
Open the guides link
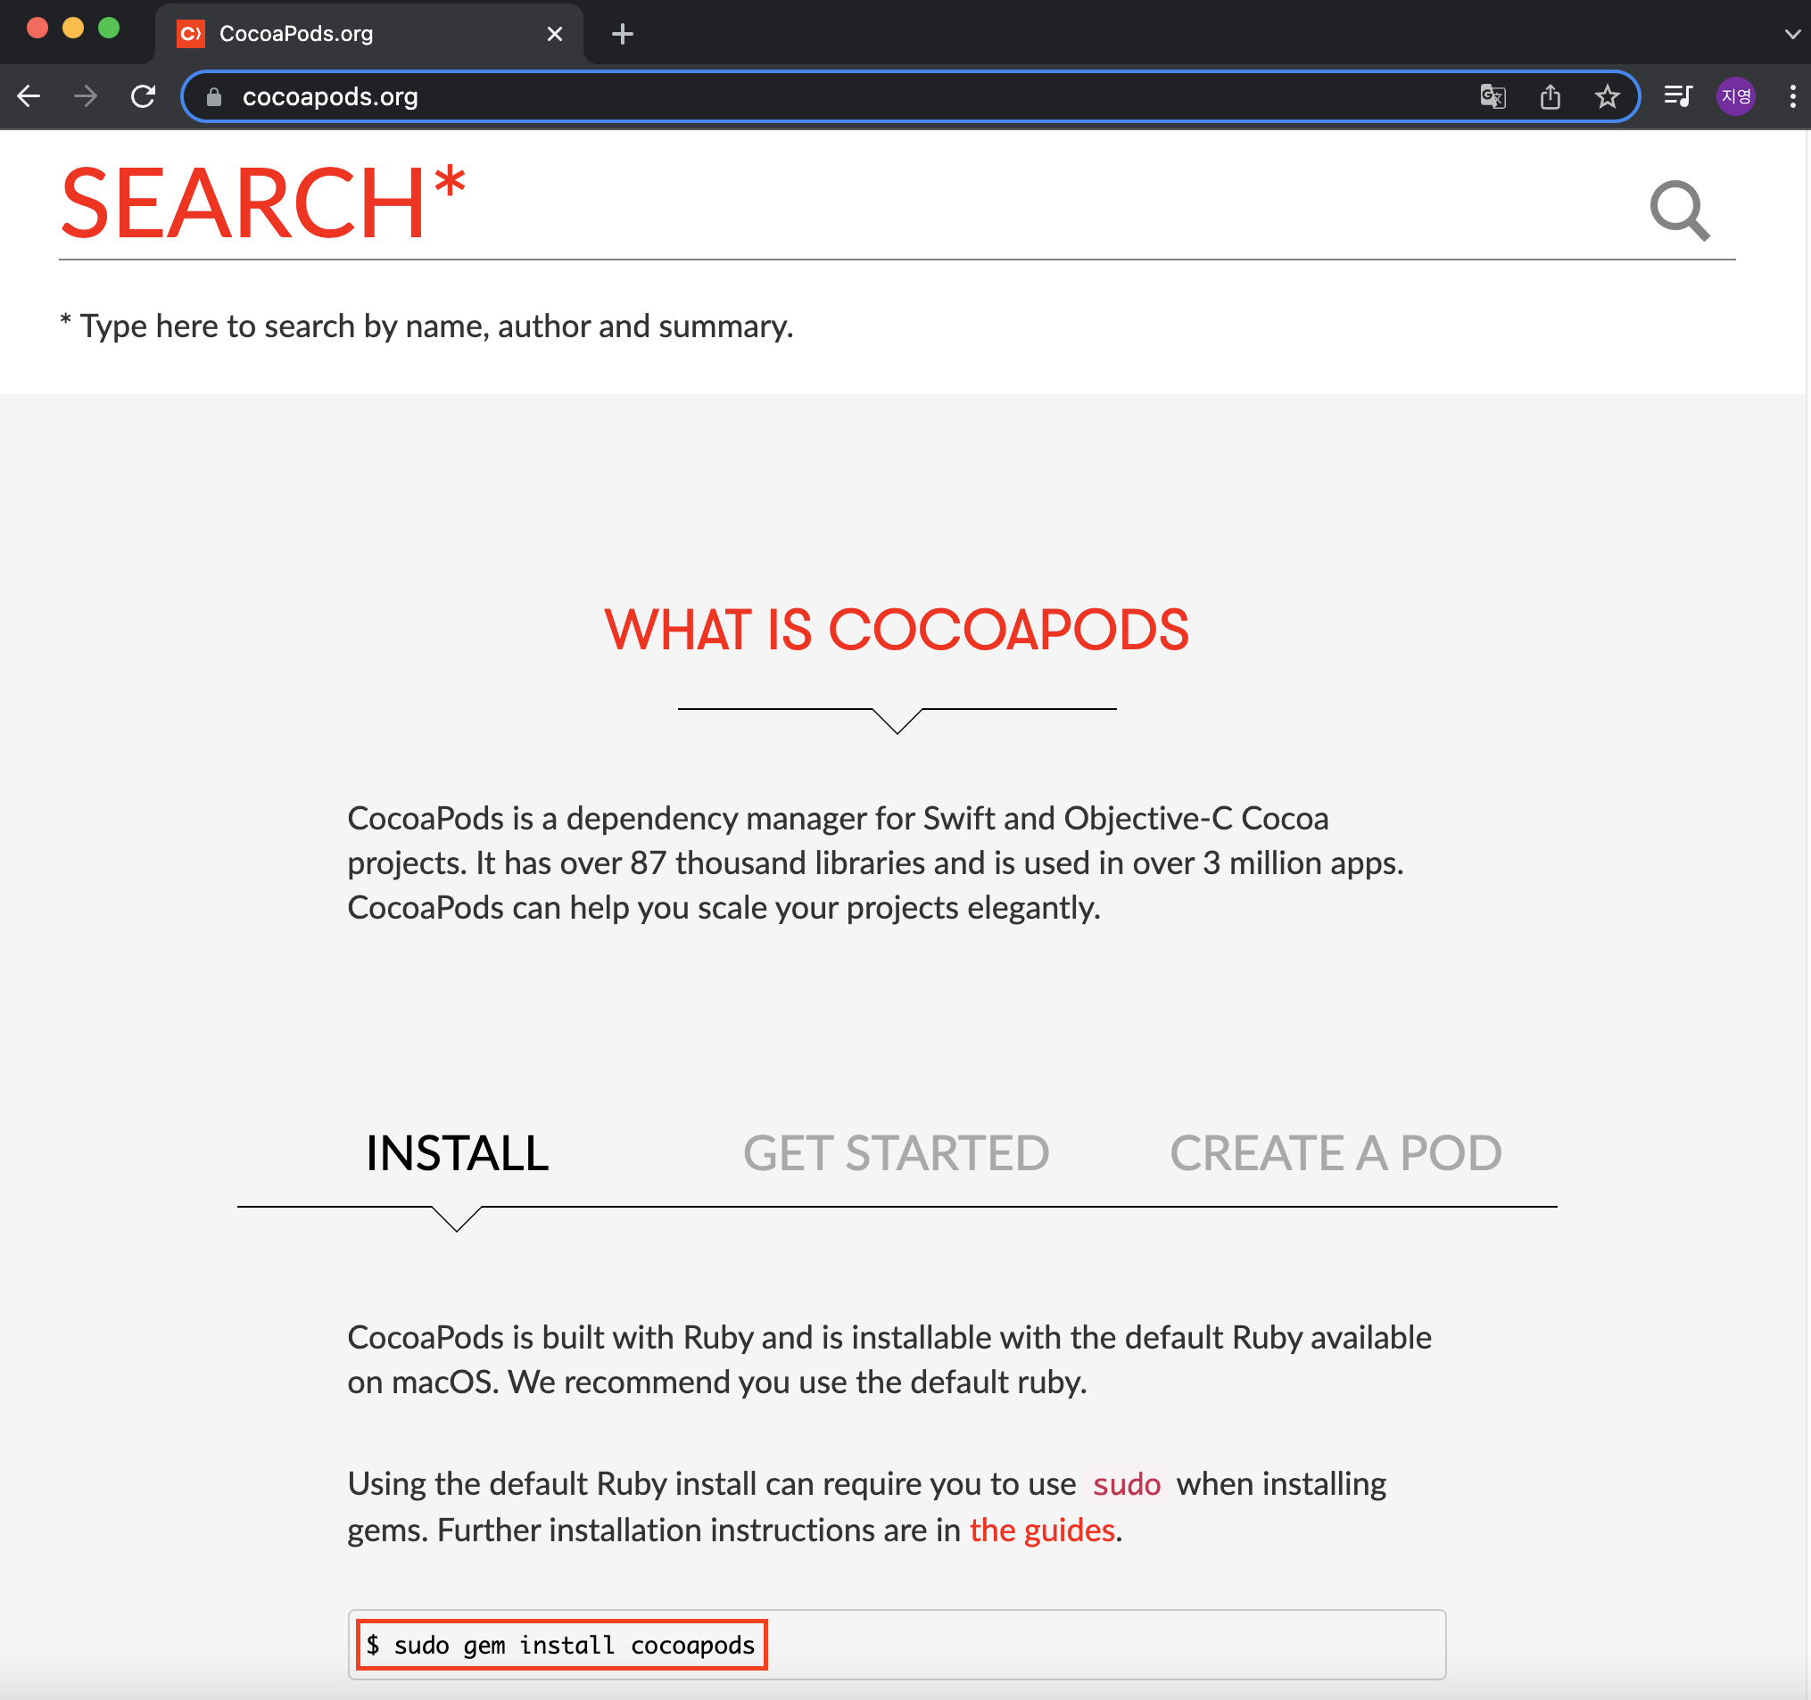1042,1531
